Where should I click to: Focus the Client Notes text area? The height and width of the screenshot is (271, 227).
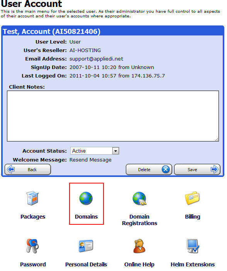(x=113, y=116)
